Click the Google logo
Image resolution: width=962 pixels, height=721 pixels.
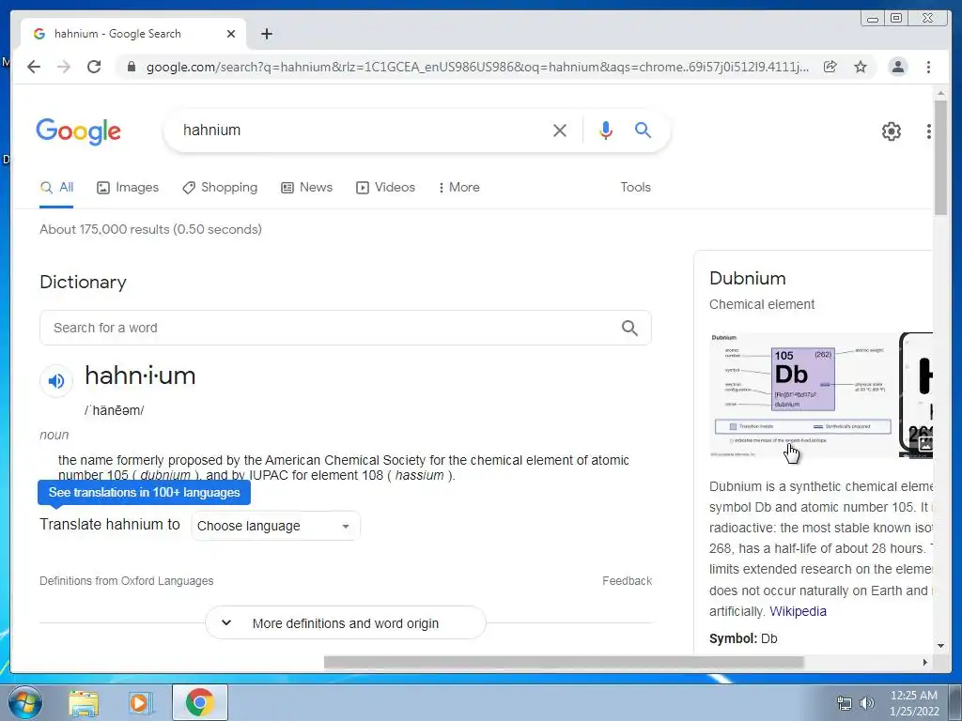point(79,131)
